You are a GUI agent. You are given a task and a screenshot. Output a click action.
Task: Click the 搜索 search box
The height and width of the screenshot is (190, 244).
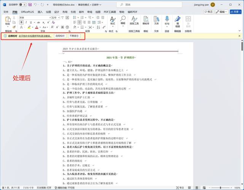149,5
